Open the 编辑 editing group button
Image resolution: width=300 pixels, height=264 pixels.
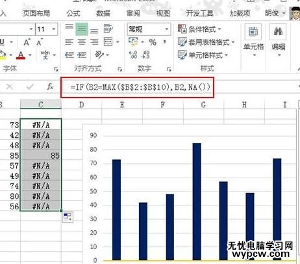[x=279, y=41]
